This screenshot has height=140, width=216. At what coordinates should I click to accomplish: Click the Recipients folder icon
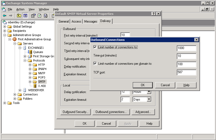(x=10, y=31)
